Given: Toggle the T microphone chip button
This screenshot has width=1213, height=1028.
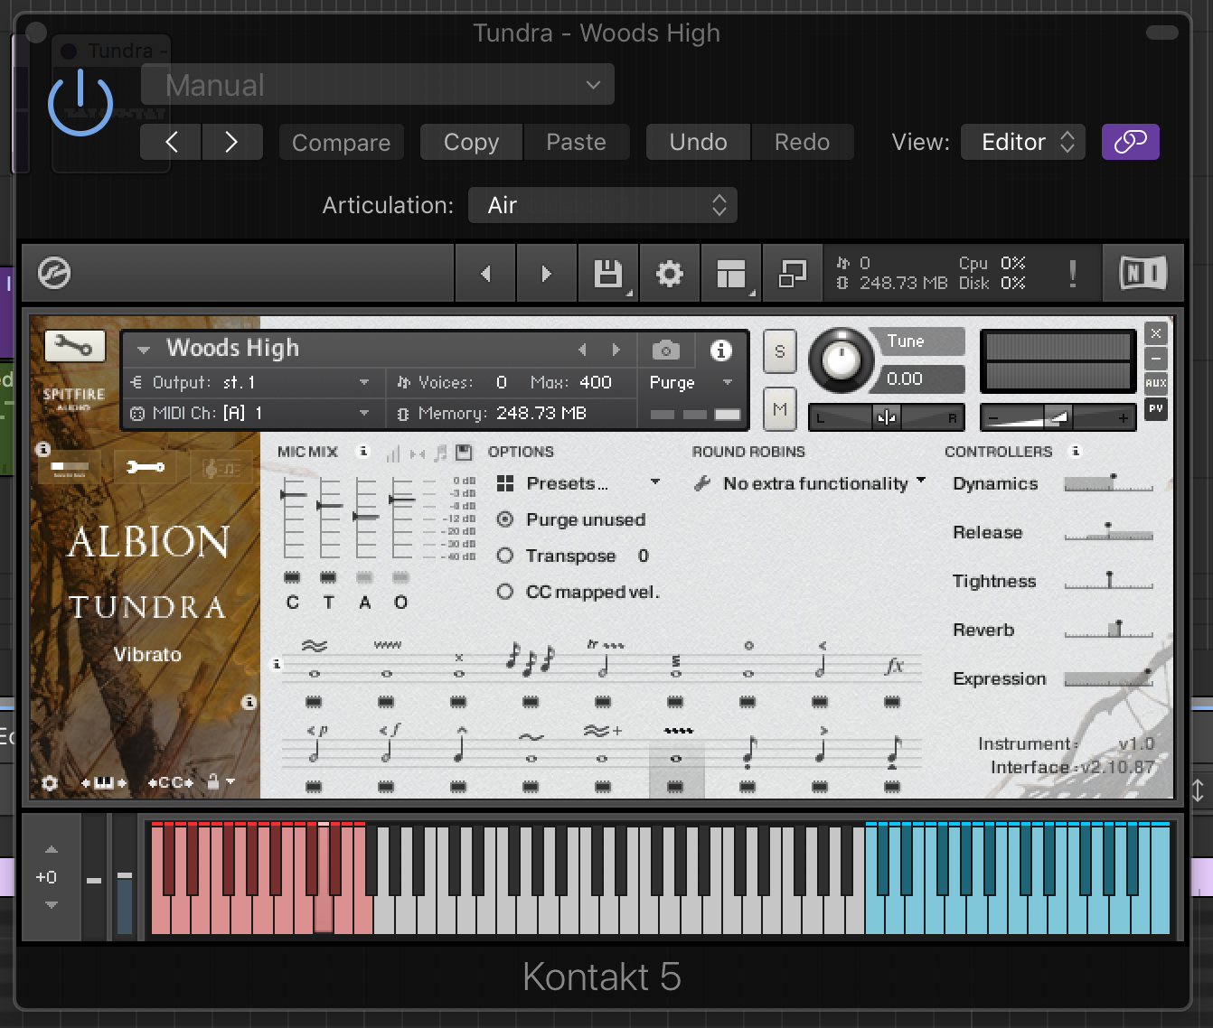Looking at the screenshot, I should pos(328,577).
